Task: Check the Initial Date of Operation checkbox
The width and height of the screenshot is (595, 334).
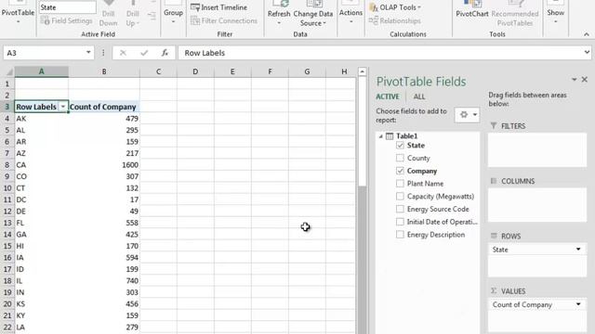Action: pyautogui.click(x=400, y=222)
